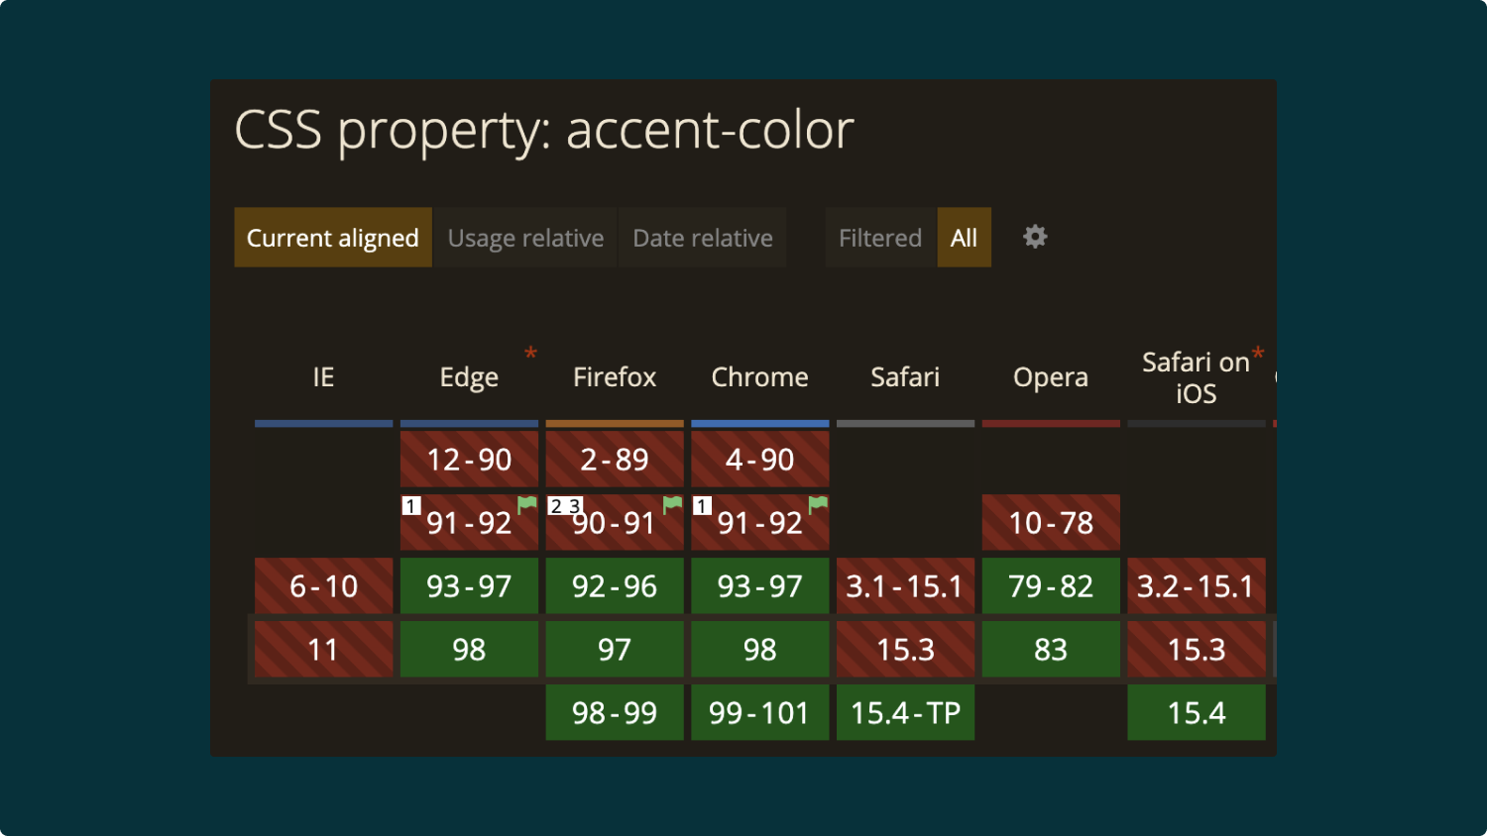Select the Filtered browsers option
Viewport: 1487px width, 836px height.
880,238
